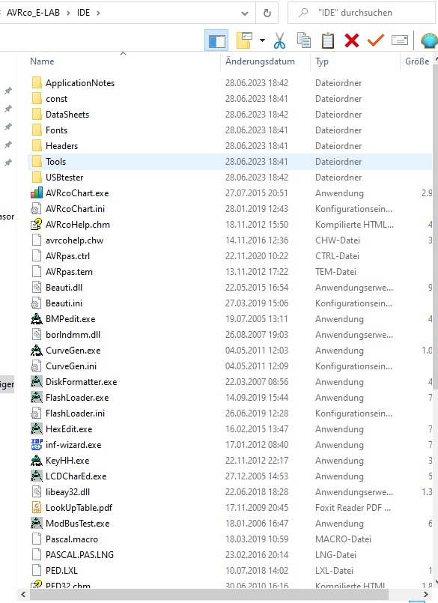The image size is (438, 603).
Task: Sort by Änderungsdatum column header
Action: pos(260,61)
